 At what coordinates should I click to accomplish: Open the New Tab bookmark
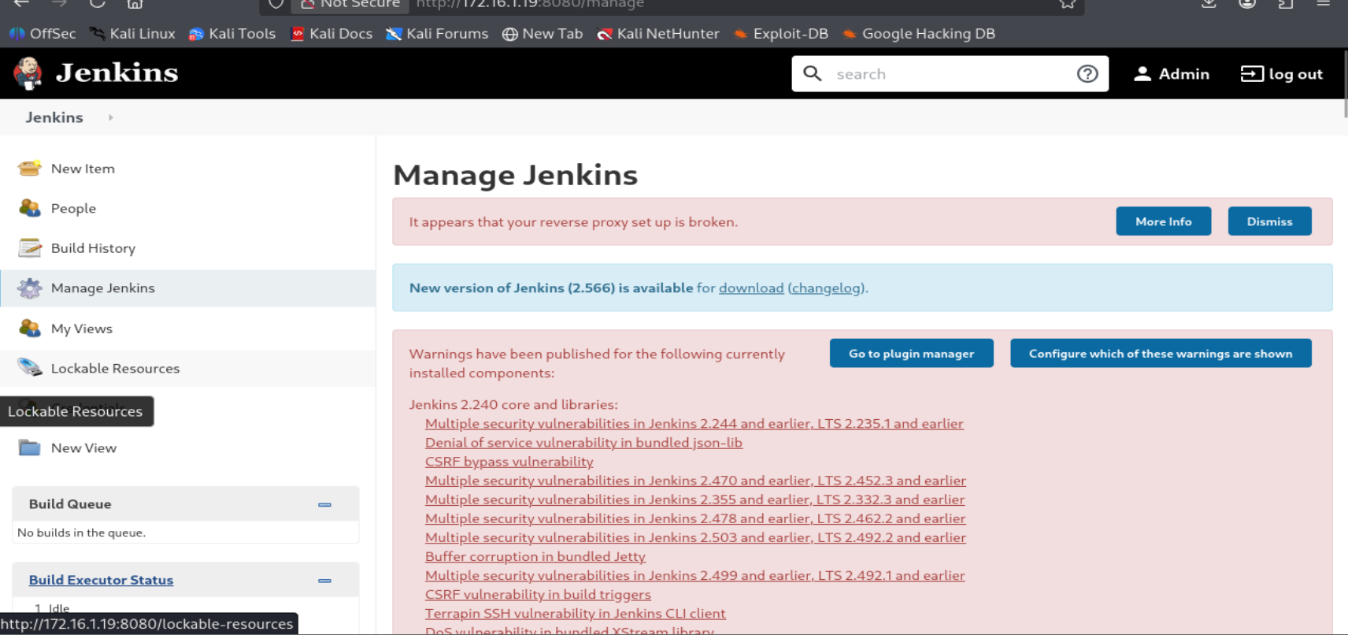click(543, 34)
